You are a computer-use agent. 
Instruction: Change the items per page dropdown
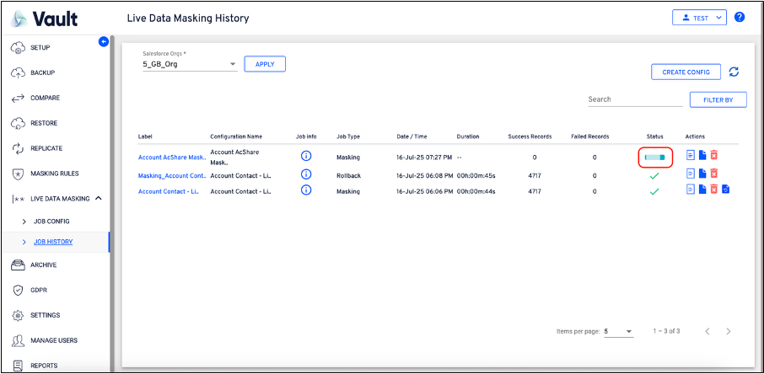pyautogui.click(x=618, y=331)
